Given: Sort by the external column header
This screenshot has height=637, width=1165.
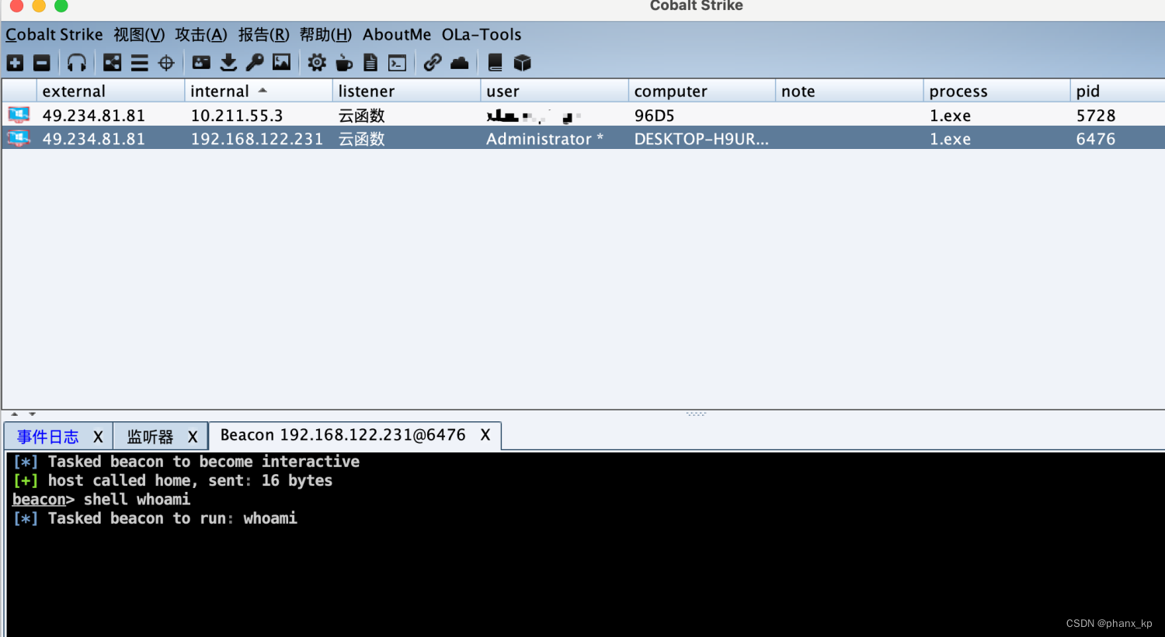Looking at the screenshot, I should click(110, 91).
